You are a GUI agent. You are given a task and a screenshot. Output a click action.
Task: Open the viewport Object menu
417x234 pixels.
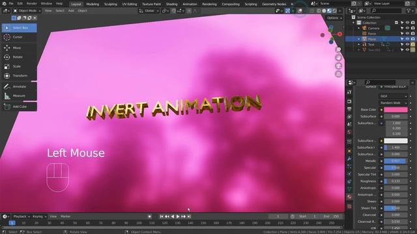pyautogui.click(x=83, y=11)
